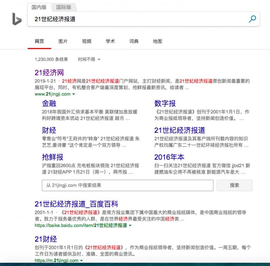
Task: Expand arrow next to www.21jingji.com
Action: point(74,94)
